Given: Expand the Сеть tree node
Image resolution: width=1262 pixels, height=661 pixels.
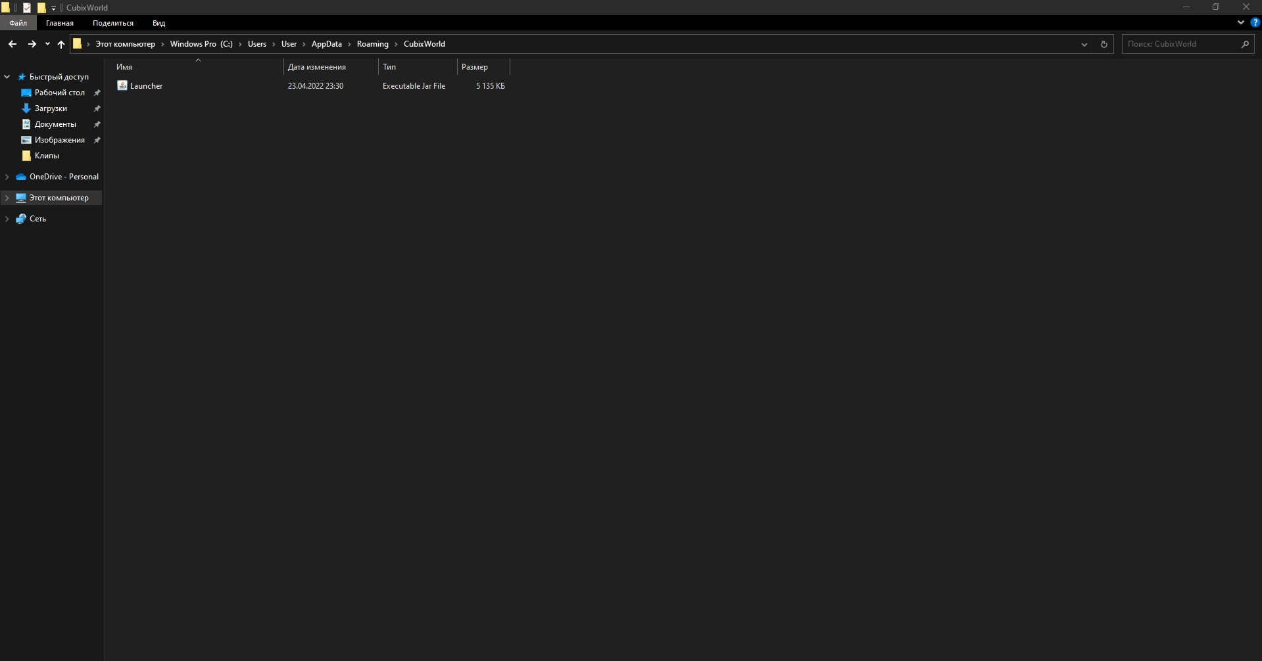Looking at the screenshot, I should (x=7, y=219).
